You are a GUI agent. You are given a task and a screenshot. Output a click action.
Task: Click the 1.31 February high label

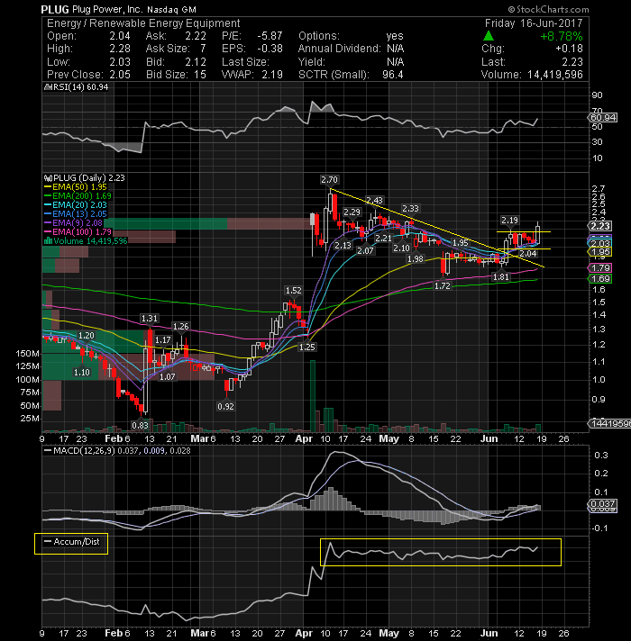pyautogui.click(x=150, y=319)
